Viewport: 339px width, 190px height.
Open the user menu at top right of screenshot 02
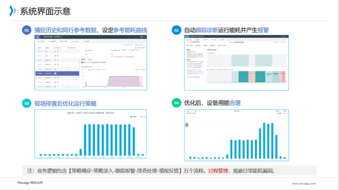coord(284,37)
